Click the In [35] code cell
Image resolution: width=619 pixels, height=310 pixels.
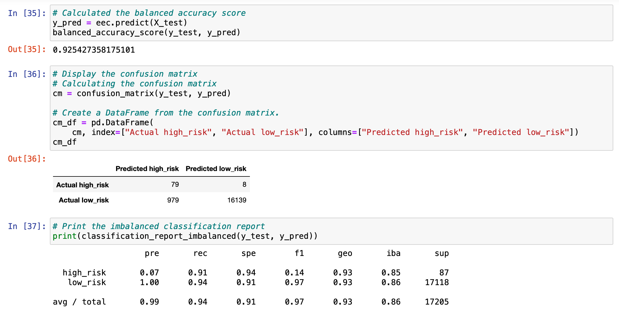331,23
